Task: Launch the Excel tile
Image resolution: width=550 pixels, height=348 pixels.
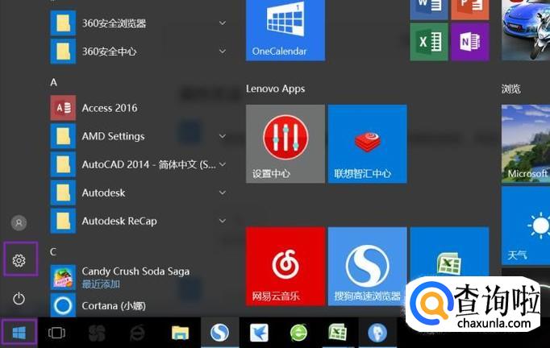Action: pyautogui.click(x=429, y=42)
